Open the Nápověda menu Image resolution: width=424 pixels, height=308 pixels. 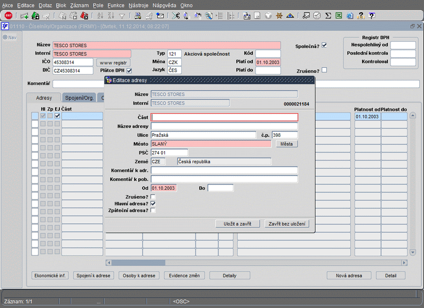[x=164, y=5]
